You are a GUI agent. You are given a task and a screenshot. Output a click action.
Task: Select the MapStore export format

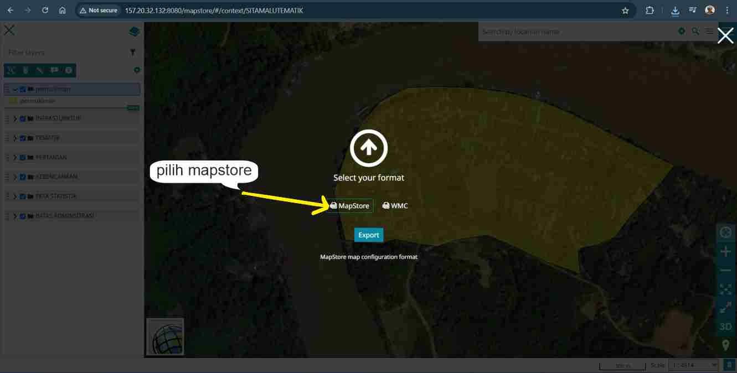(349, 206)
